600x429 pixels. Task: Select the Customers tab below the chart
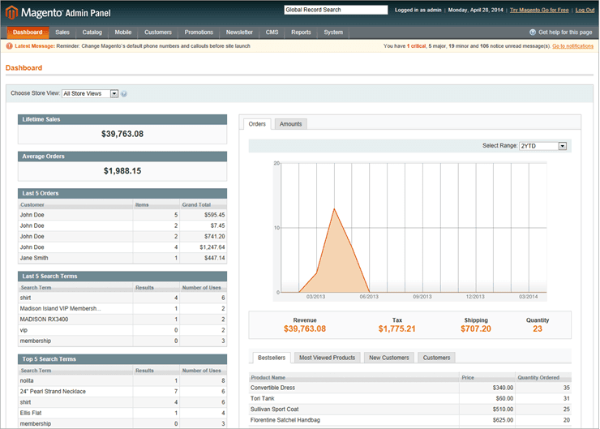pos(436,358)
